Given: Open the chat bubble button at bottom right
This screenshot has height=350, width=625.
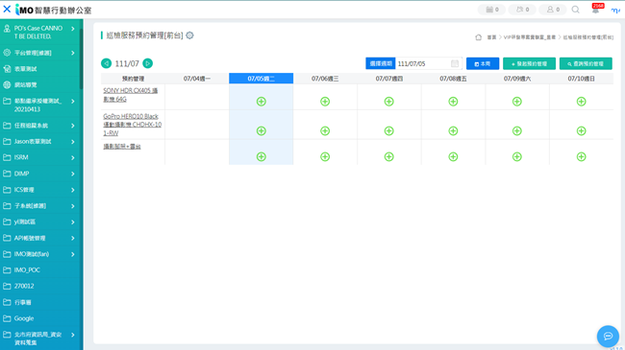Looking at the screenshot, I should pyautogui.click(x=608, y=336).
